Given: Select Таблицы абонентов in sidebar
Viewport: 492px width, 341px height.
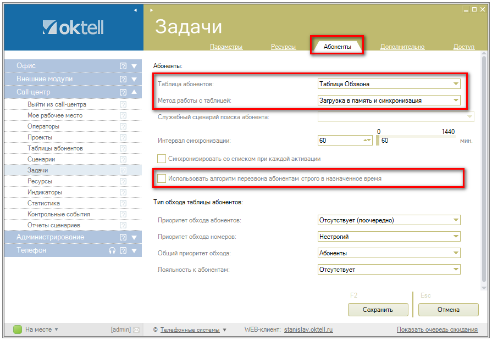Looking at the screenshot, I should tap(55, 148).
